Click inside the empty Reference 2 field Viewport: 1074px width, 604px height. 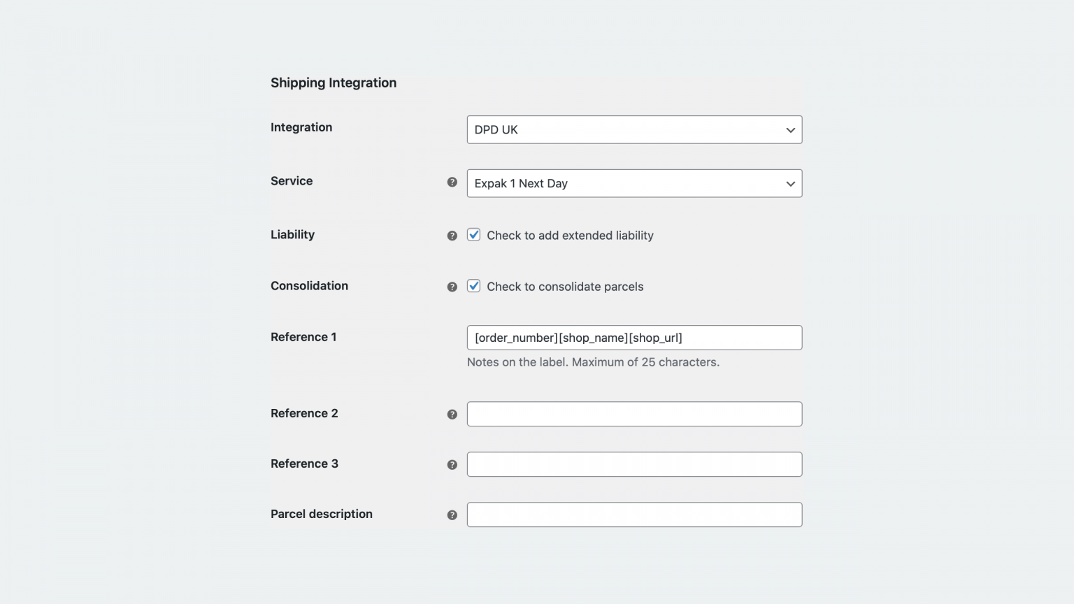tap(634, 413)
